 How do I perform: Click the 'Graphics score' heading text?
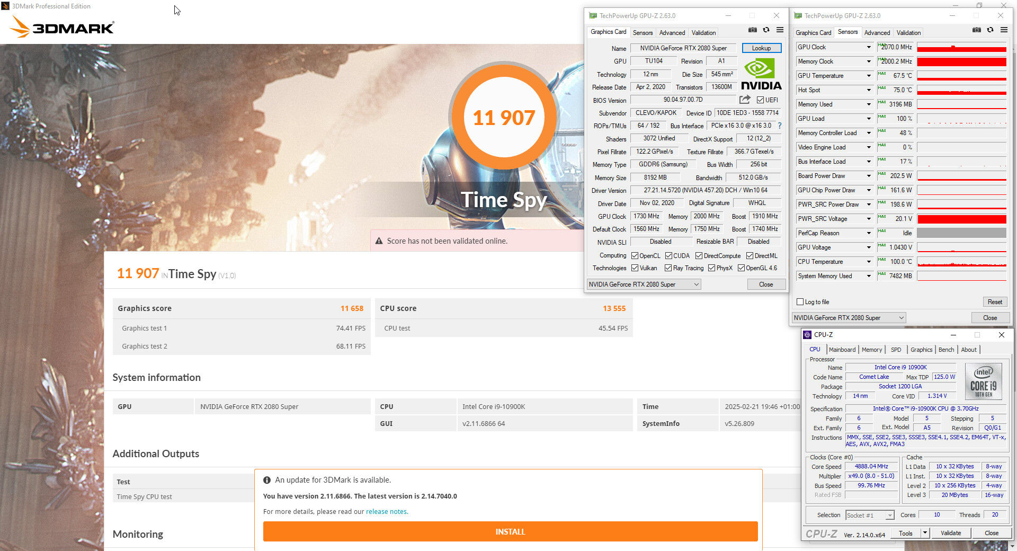145,308
